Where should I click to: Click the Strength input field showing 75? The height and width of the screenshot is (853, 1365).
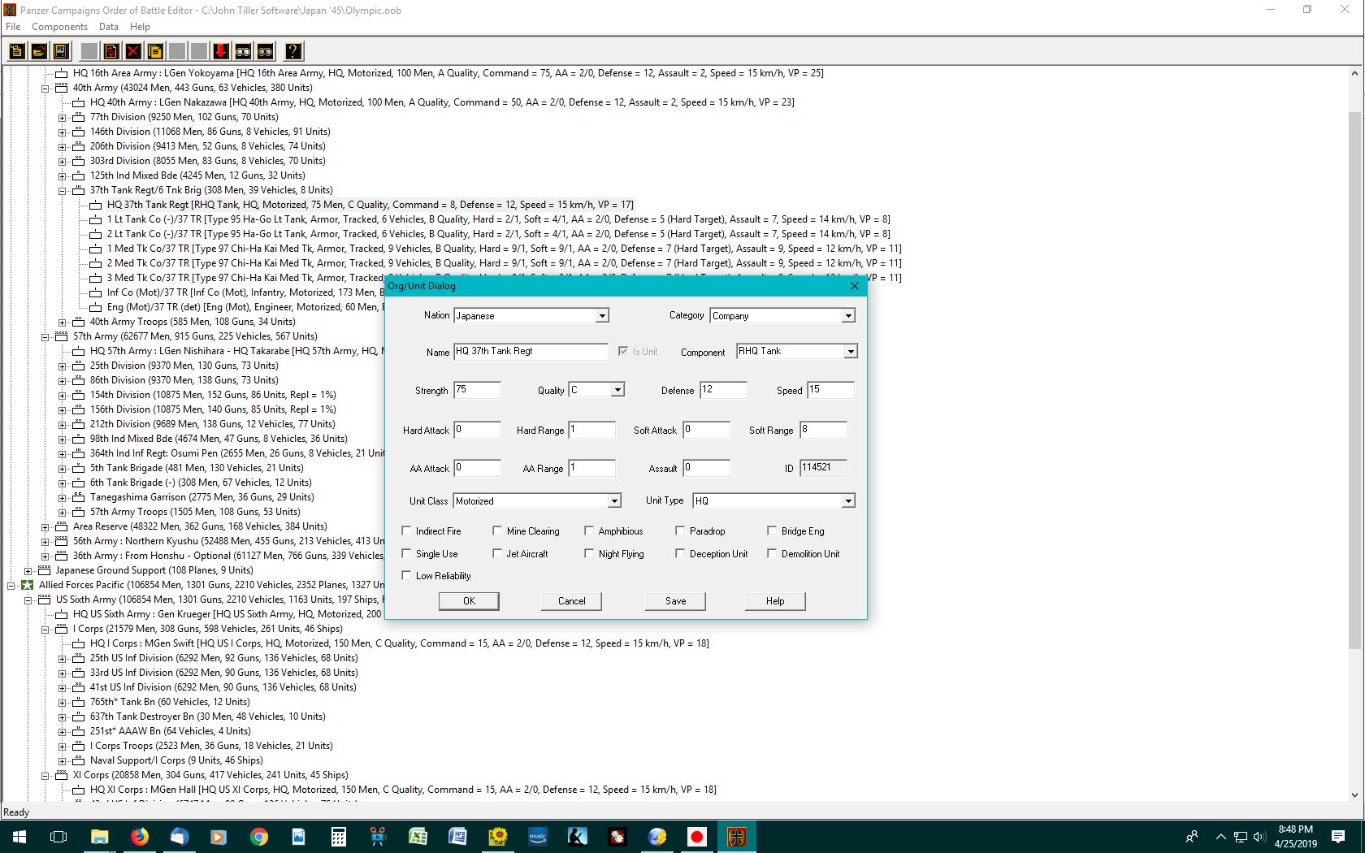click(x=477, y=390)
